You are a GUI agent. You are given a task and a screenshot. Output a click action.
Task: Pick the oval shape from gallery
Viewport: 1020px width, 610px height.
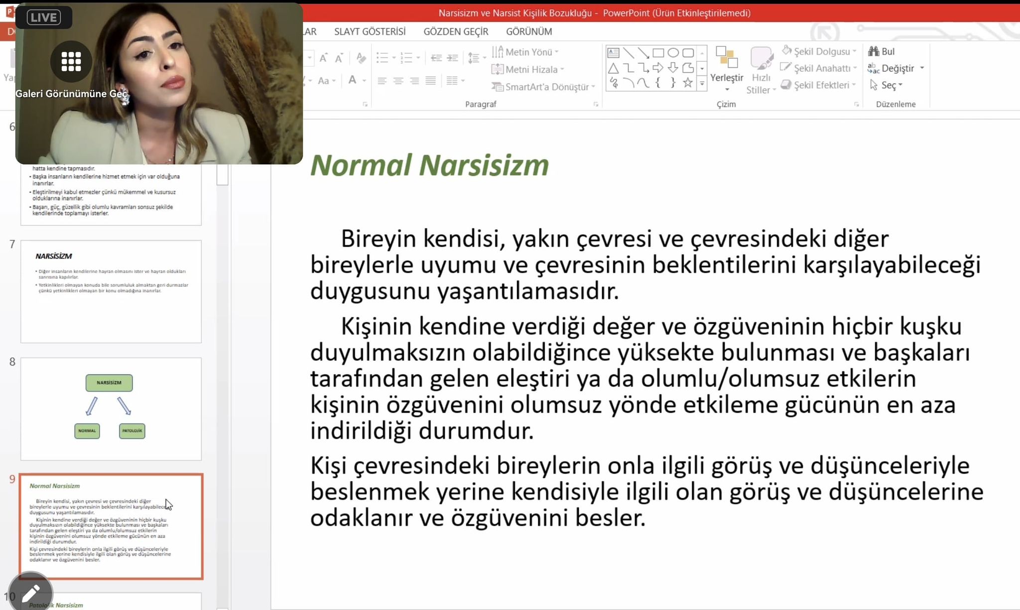[x=673, y=52]
